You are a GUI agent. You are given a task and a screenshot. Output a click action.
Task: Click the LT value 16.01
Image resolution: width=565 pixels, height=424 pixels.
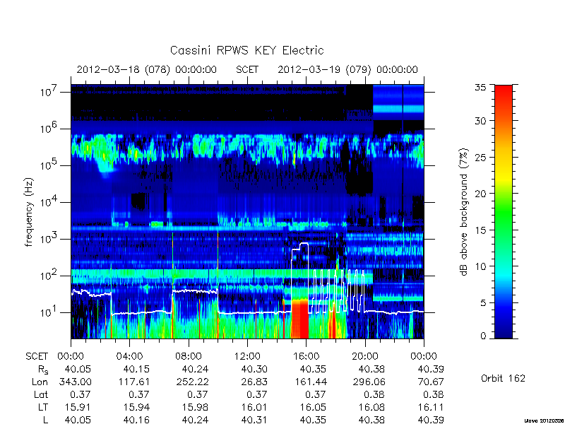(254, 407)
